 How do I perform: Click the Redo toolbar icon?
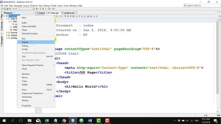16,9
